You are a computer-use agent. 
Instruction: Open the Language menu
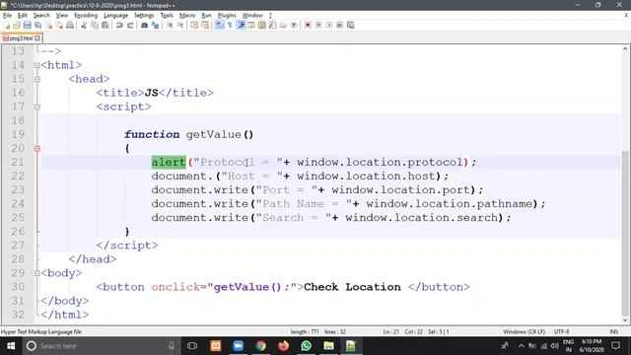click(x=115, y=16)
